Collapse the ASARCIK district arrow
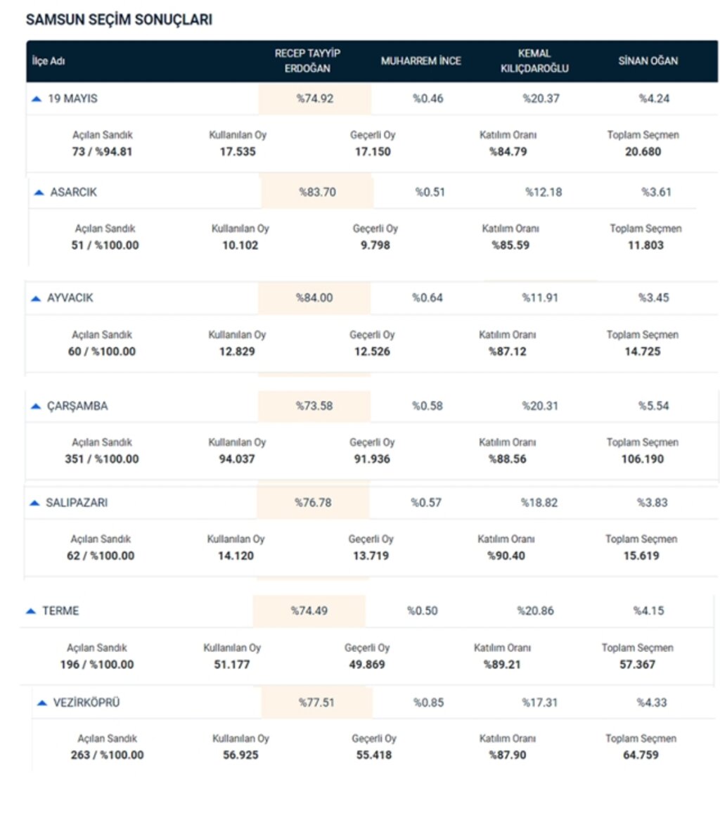Screen dimensions: 720x818 coord(39,193)
